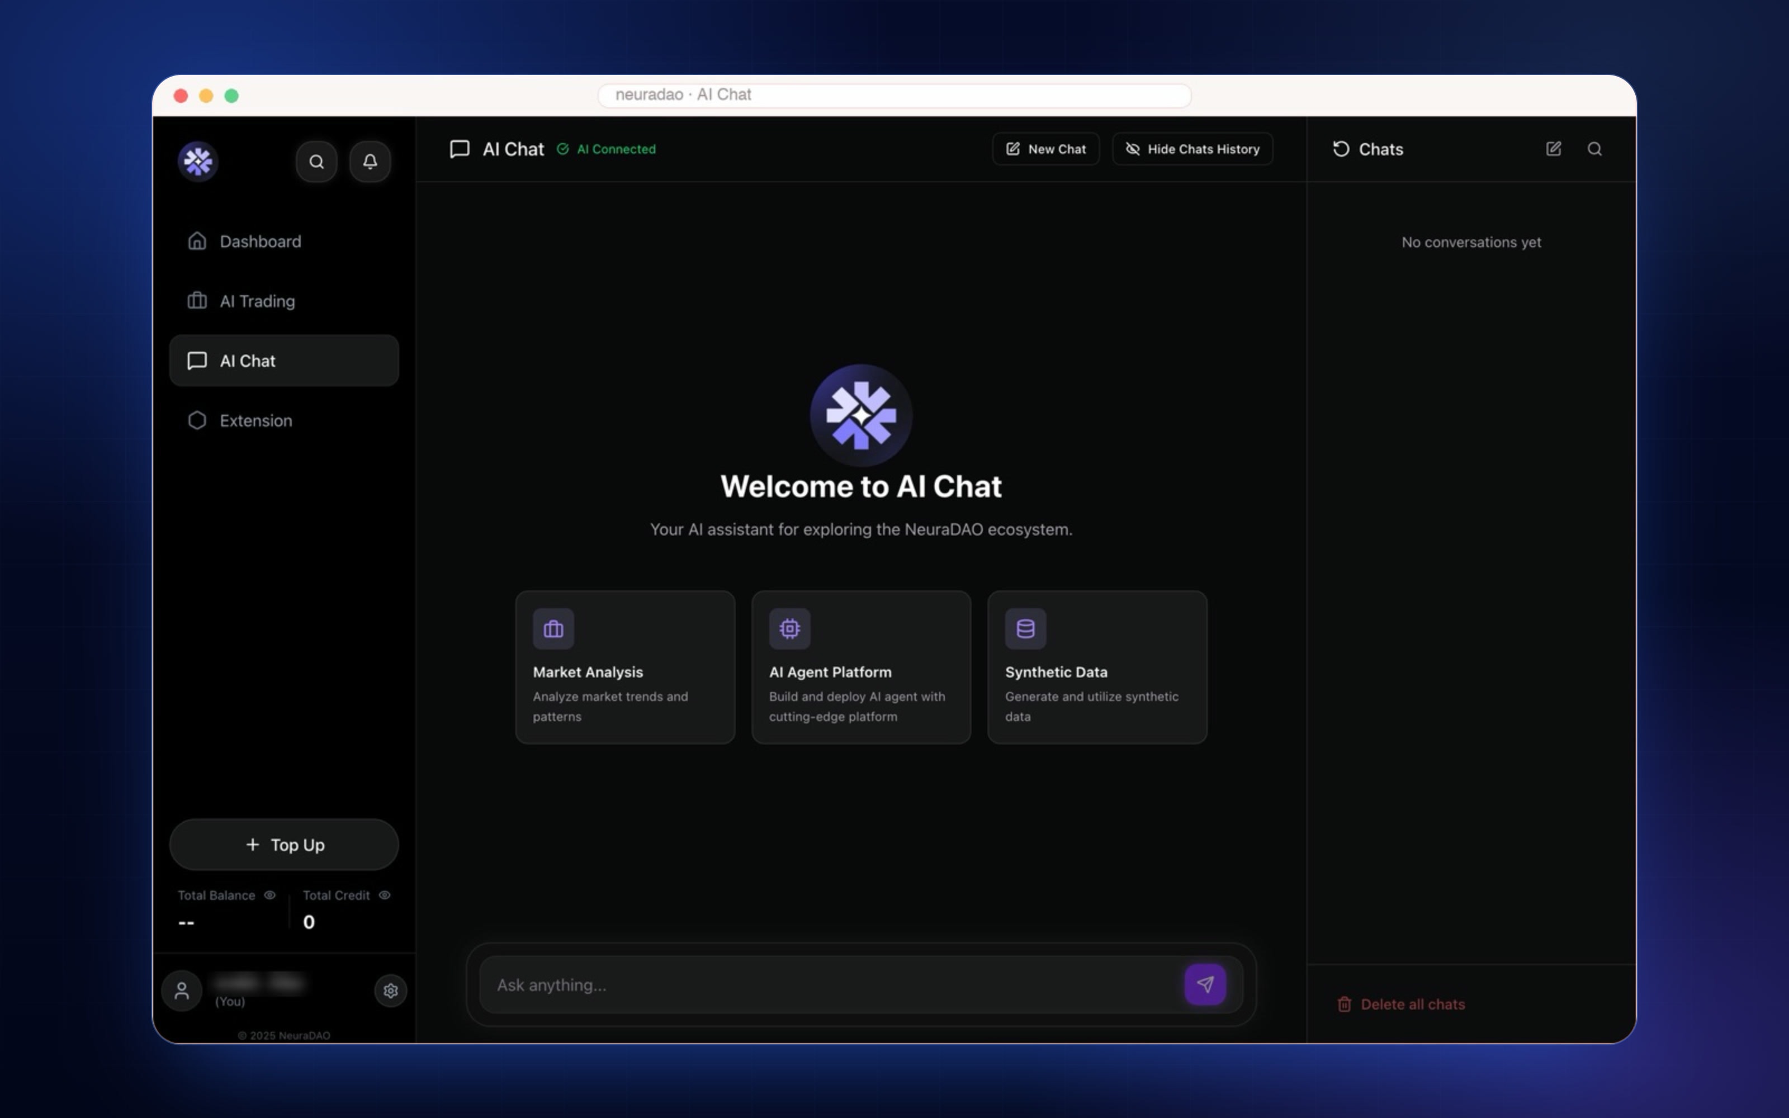This screenshot has height=1118, width=1789.
Task: Select the Market Analysis card
Action: [626, 667]
